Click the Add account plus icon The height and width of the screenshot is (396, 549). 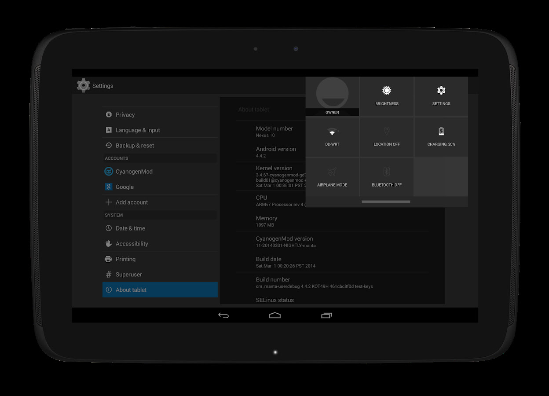tap(109, 202)
